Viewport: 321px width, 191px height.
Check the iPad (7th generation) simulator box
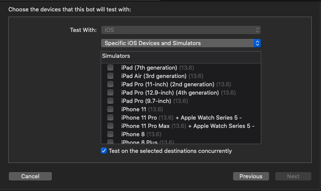pos(110,67)
